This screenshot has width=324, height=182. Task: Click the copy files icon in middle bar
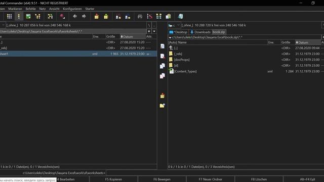tap(163, 66)
